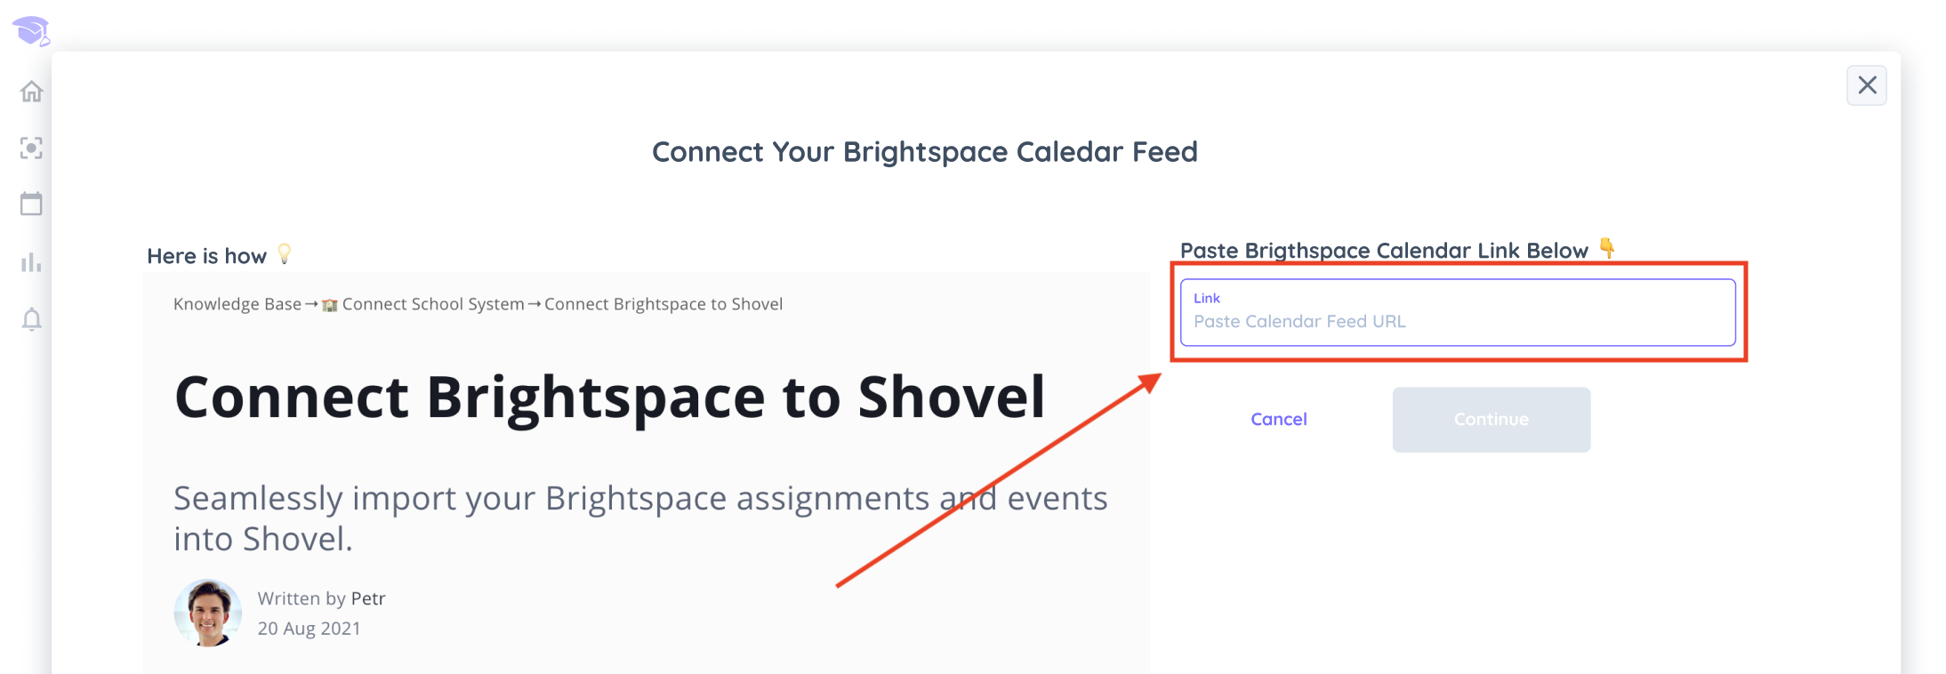Go to Home in the sidebar

[x=32, y=92]
